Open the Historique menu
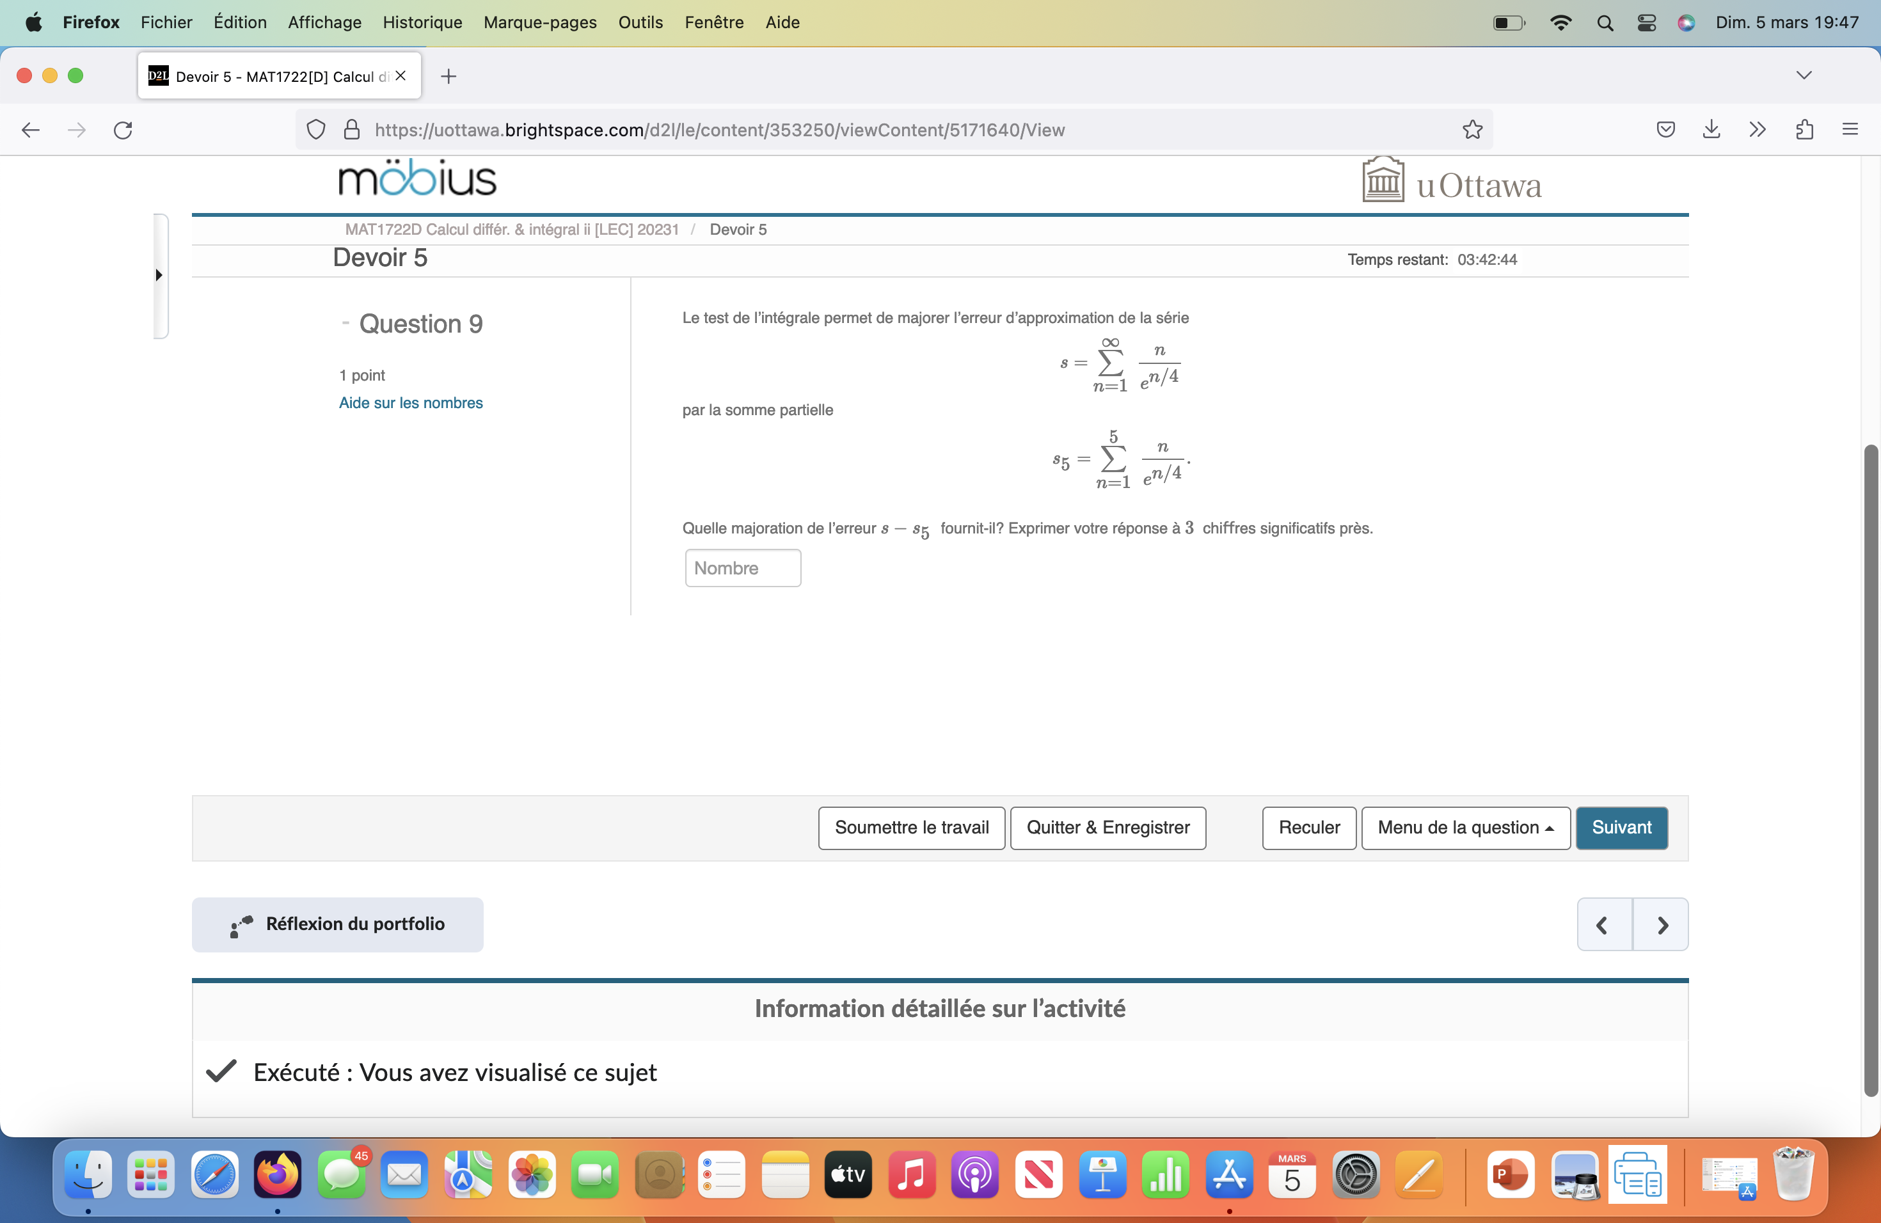Image resolution: width=1881 pixels, height=1223 pixels. point(422,22)
